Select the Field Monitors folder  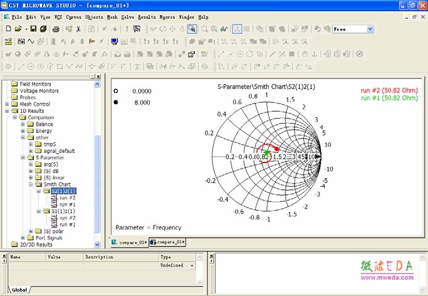[x=36, y=84]
